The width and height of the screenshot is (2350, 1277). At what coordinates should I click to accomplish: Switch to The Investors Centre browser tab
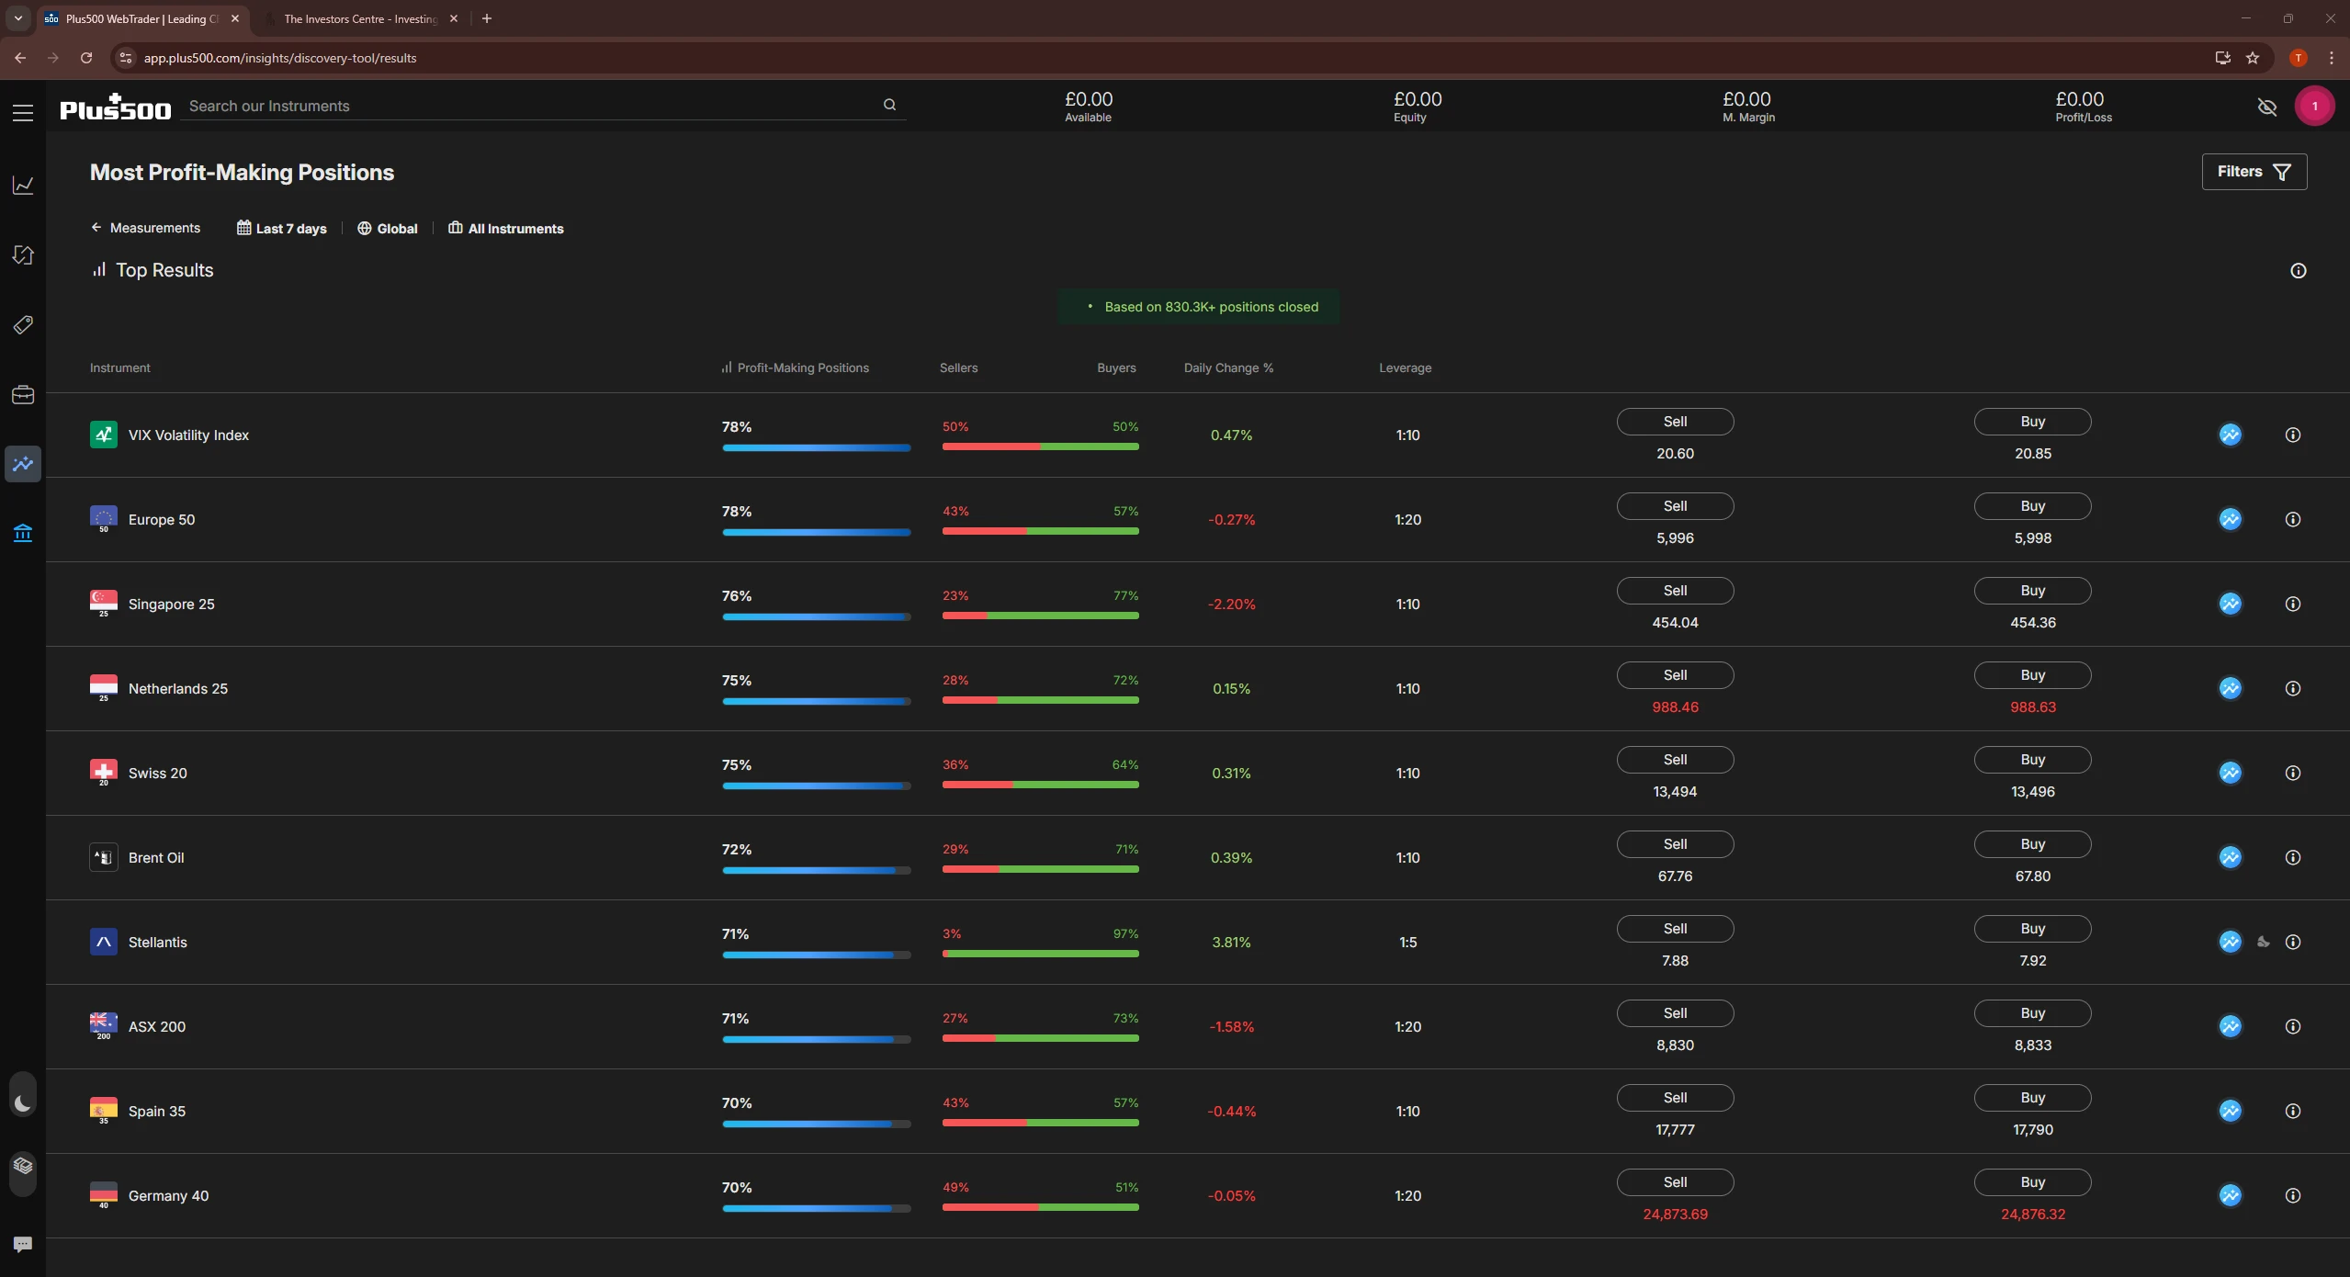(x=356, y=18)
